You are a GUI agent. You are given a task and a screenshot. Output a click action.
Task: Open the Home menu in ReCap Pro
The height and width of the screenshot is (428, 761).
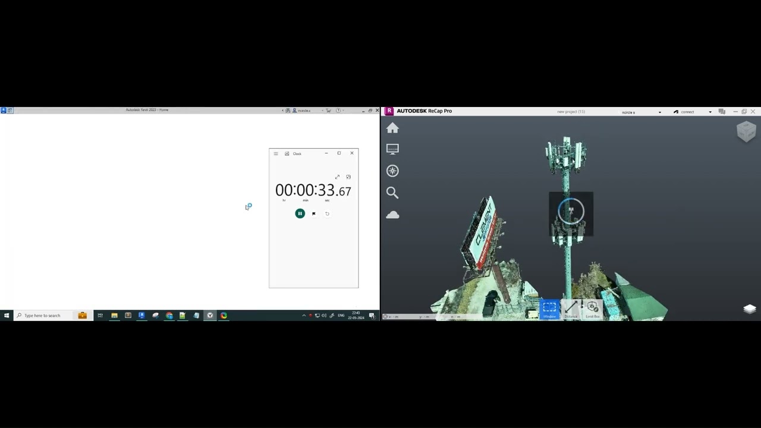click(392, 128)
